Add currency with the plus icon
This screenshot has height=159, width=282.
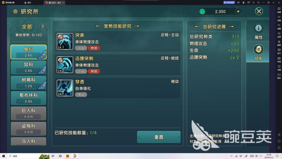238,12
